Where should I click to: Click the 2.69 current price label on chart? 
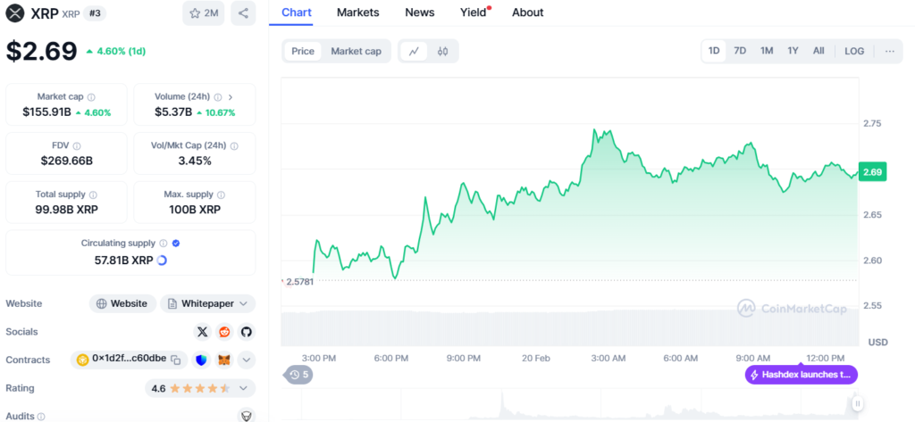pyautogui.click(x=872, y=172)
